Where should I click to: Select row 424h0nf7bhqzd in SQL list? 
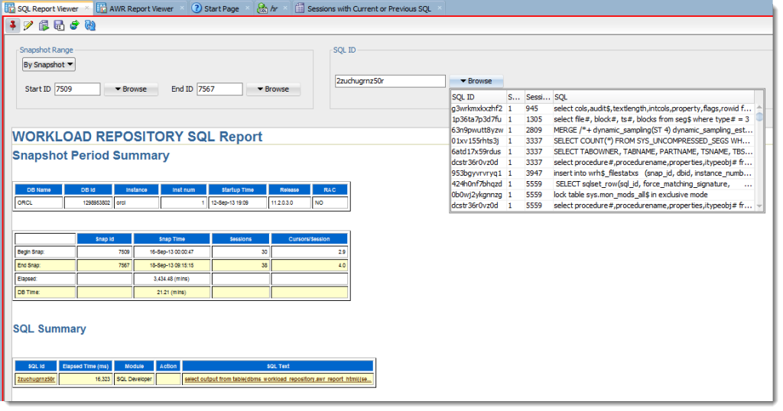point(603,183)
